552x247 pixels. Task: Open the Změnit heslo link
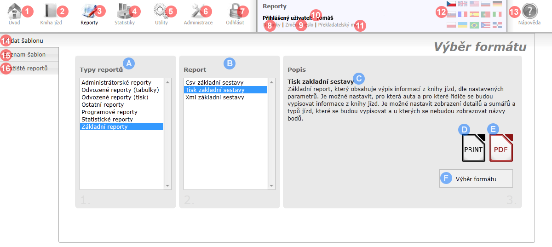click(x=299, y=25)
